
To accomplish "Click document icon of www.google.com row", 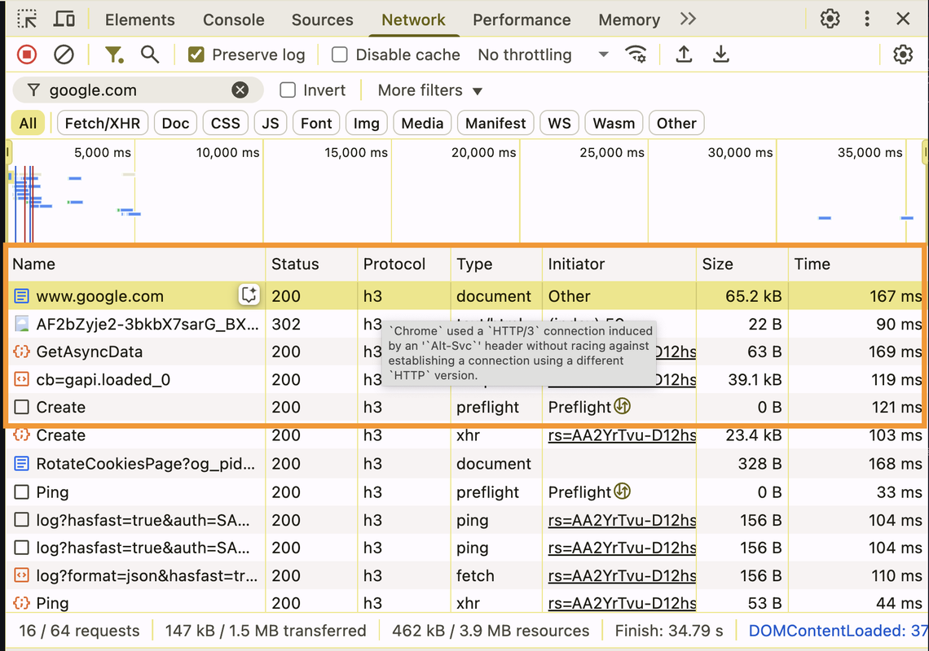I will pyautogui.click(x=21, y=295).
